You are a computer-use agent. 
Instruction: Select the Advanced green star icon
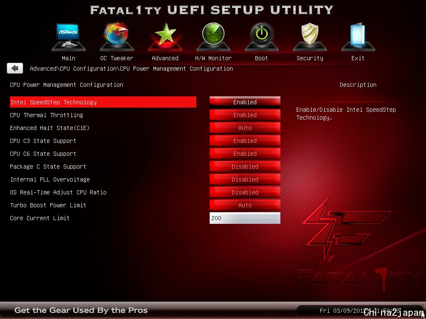[165, 37]
